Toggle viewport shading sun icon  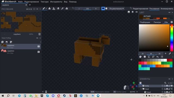point(133,12)
